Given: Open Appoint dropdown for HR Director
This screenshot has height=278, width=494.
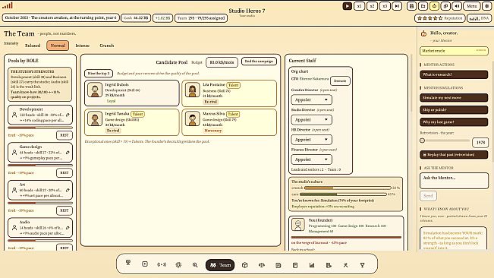Looking at the screenshot, I should pos(311,140).
